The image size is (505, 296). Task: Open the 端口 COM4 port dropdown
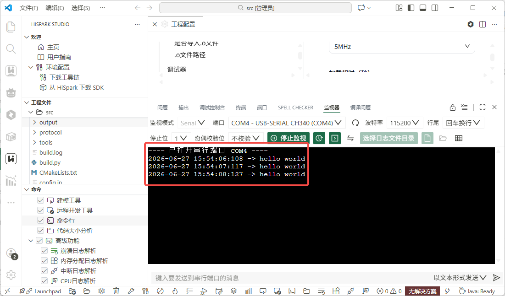click(x=286, y=123)
